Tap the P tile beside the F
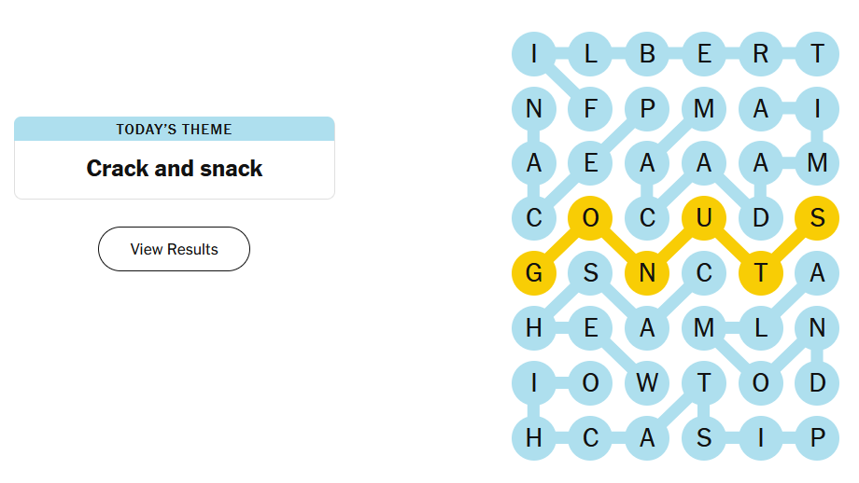 coord(647,109)
